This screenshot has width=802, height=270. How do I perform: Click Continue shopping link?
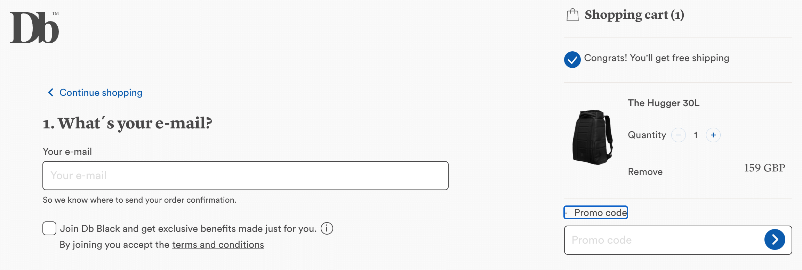click(101, 92)
